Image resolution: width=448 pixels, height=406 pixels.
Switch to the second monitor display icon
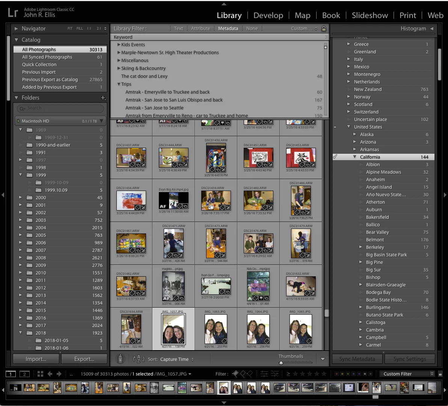coord(24,374)
